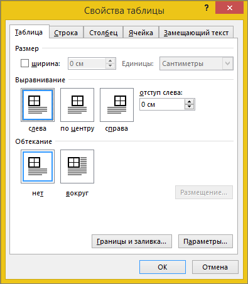Decrease left indent with down arrow
248x284 pixels.
point(190,107)
